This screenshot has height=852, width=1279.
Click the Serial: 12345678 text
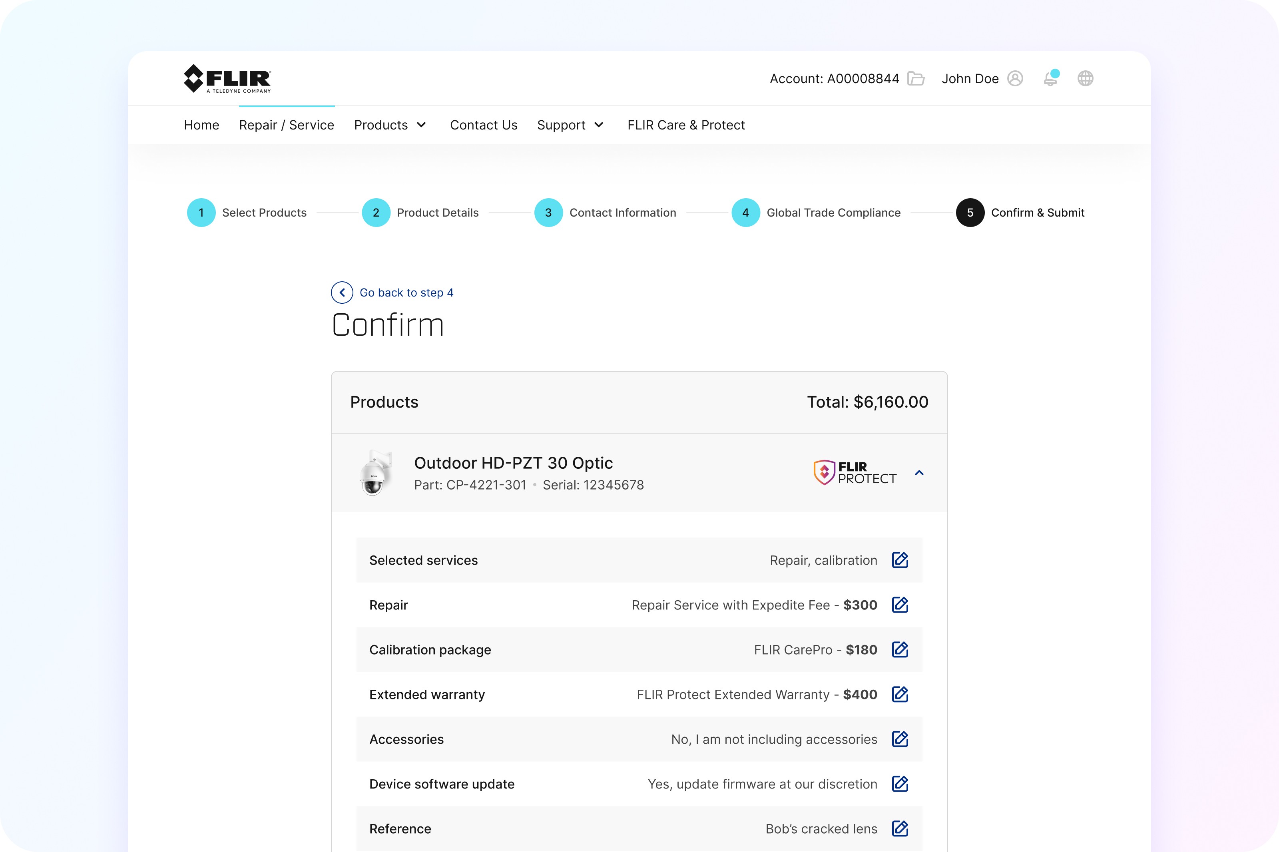coord(593,485)
